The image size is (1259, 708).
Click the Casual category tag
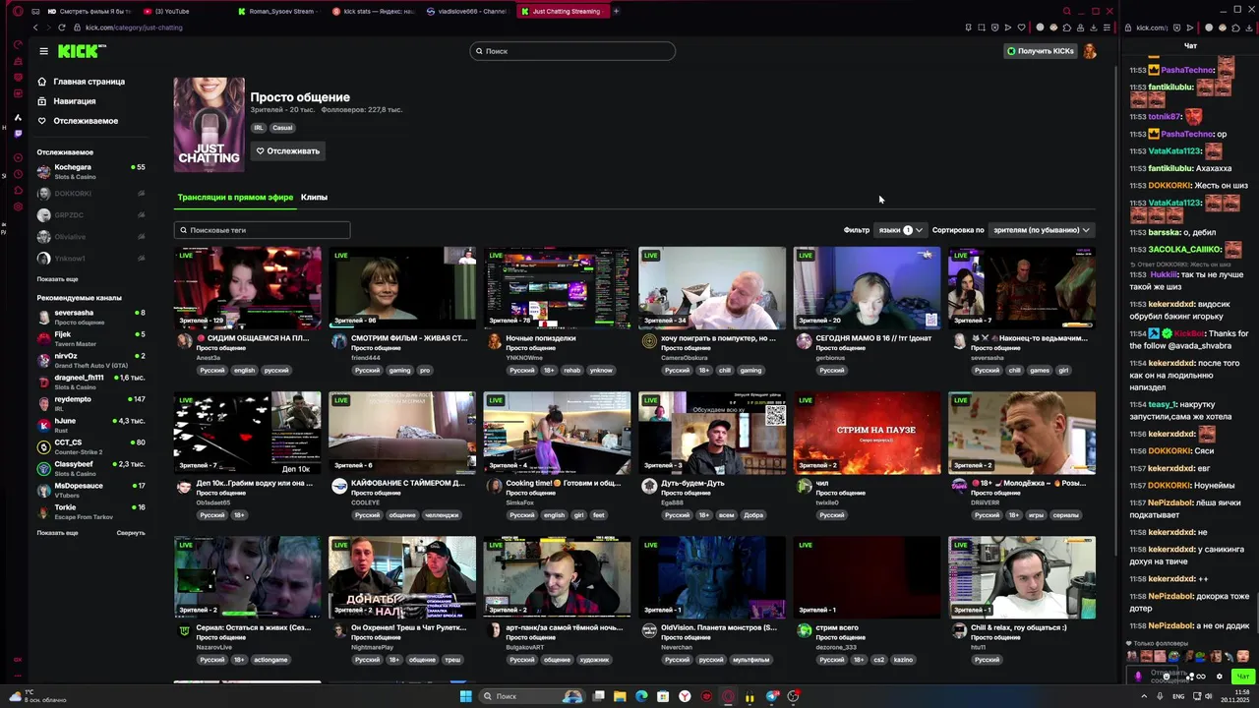(282, 128)
